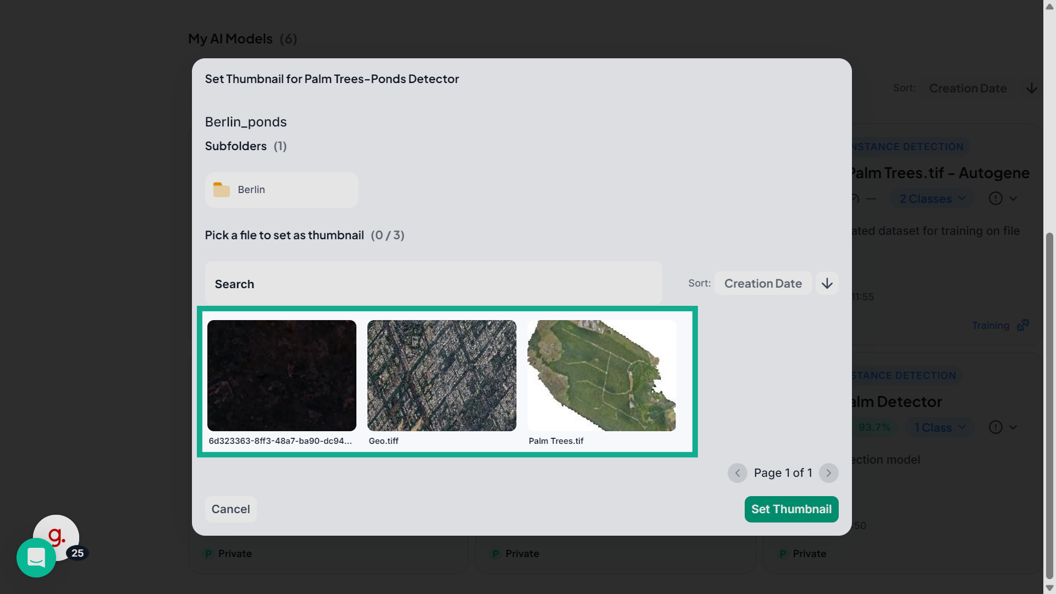Click the Berlin_ponds folder heading
The height and width of the screenshot is (594, 1056).
[246, 122]
